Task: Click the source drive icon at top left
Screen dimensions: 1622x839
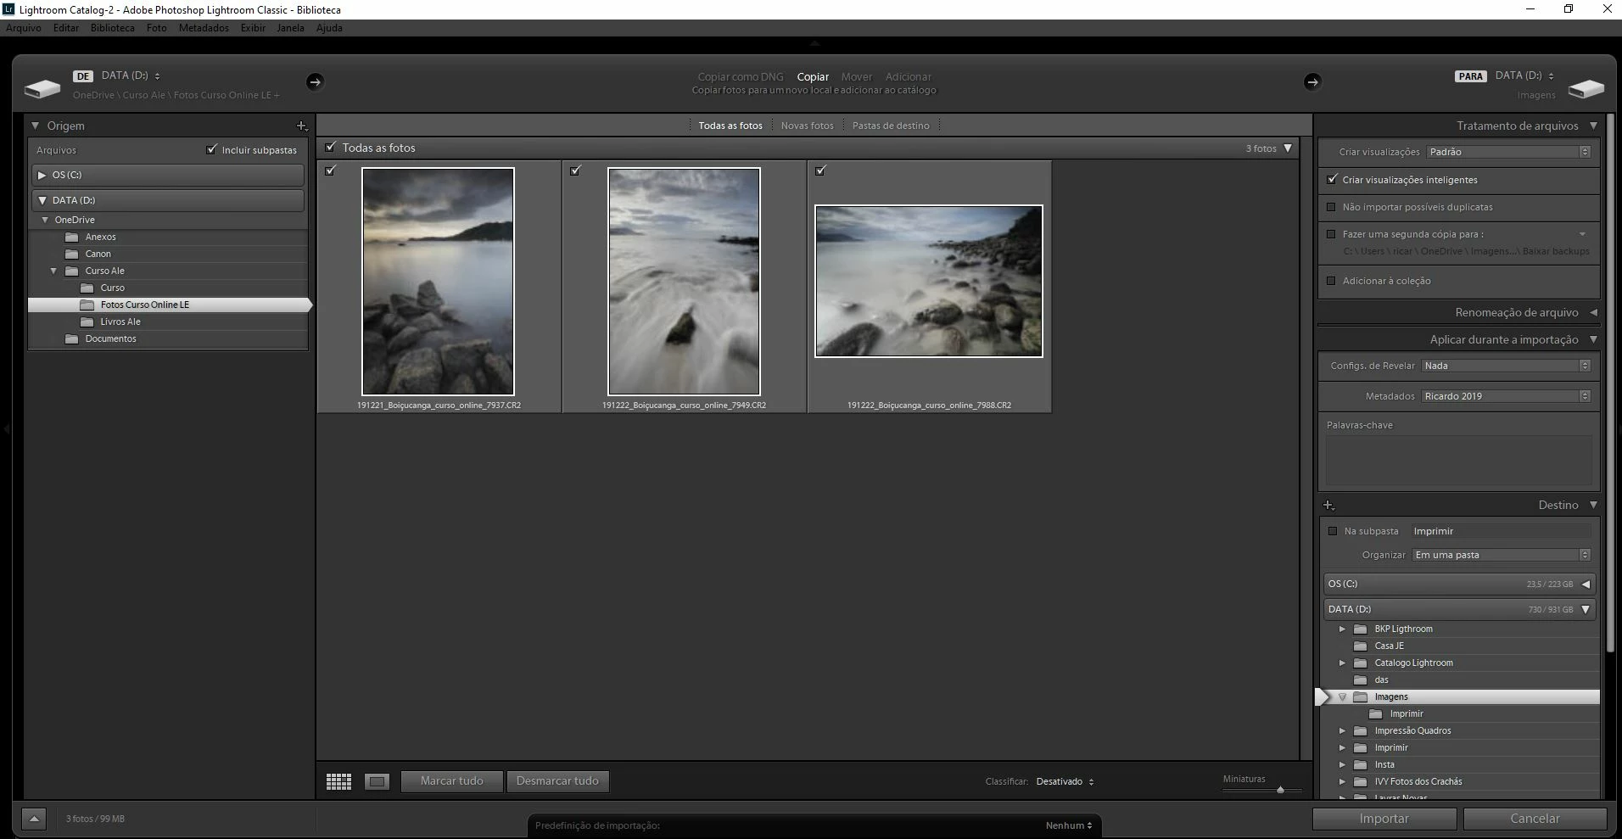Action: pos(42,88)
